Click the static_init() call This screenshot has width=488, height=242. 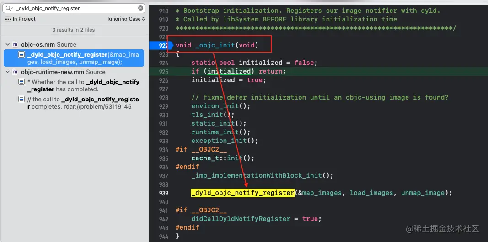(x=219, y=123)
